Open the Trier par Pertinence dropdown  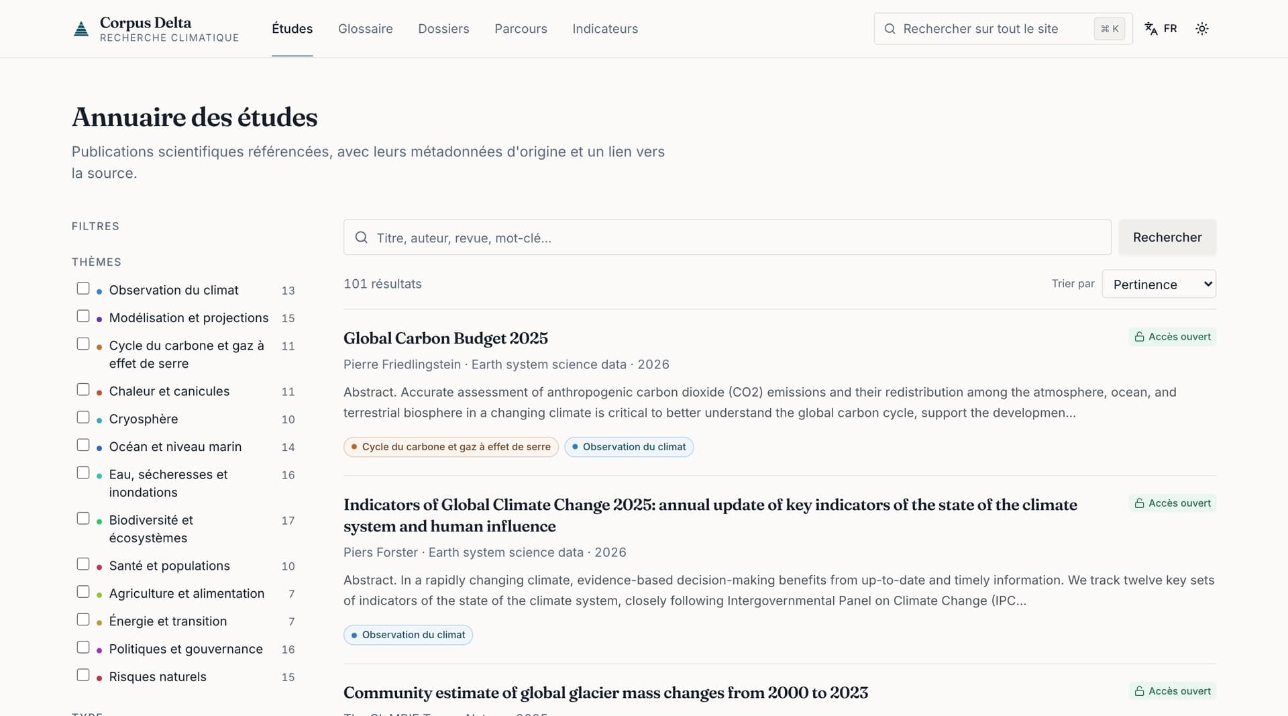coord(1159,284)
